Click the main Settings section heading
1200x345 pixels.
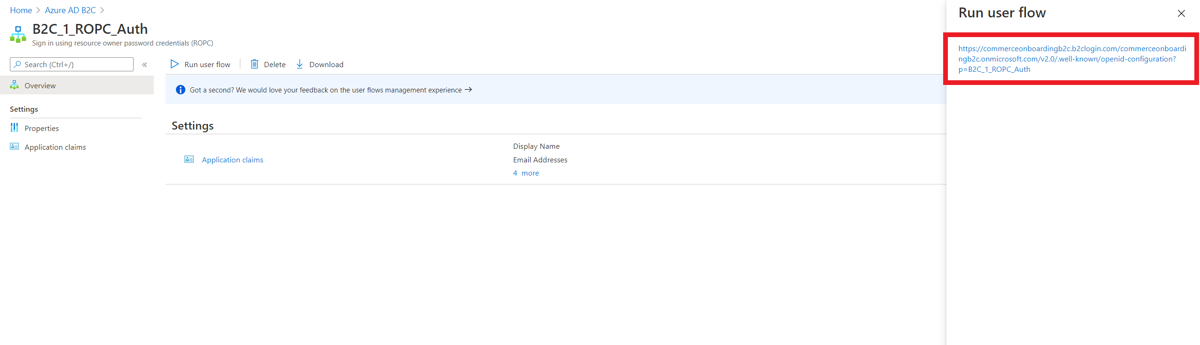coord(192,126)
